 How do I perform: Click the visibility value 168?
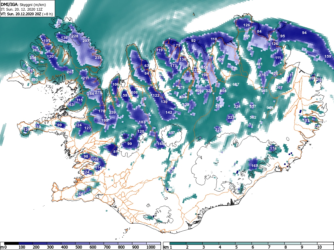(161, 143)
